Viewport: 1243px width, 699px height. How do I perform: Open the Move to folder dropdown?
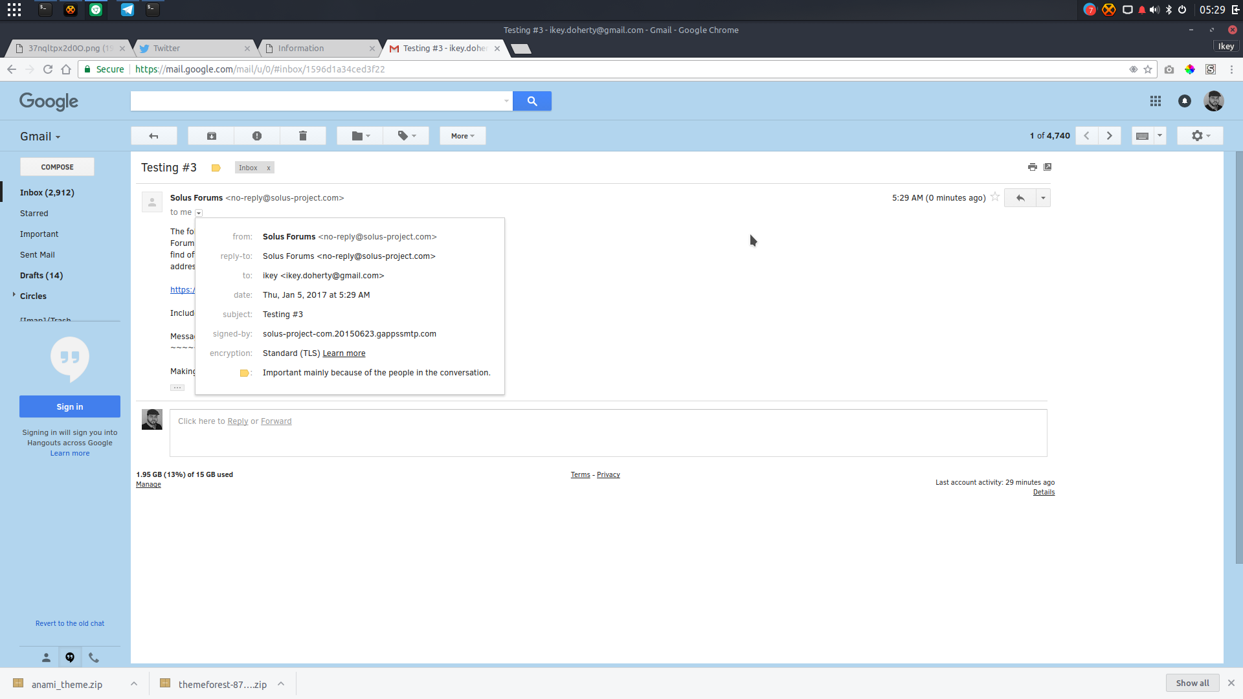[360, 136]
